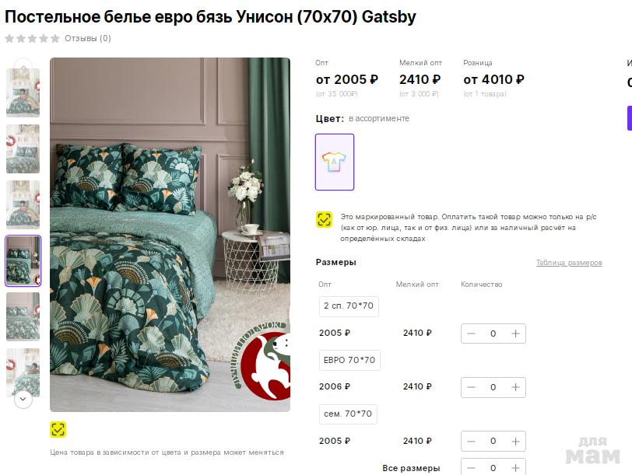Screen dimensions: 632x475
Task: Open the second bedding thumbnail
Action: click(23, 149)
